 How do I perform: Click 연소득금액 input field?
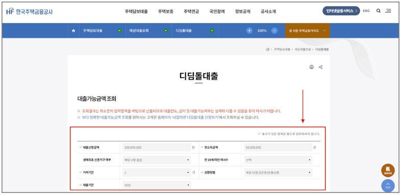[x=278, y=148]
